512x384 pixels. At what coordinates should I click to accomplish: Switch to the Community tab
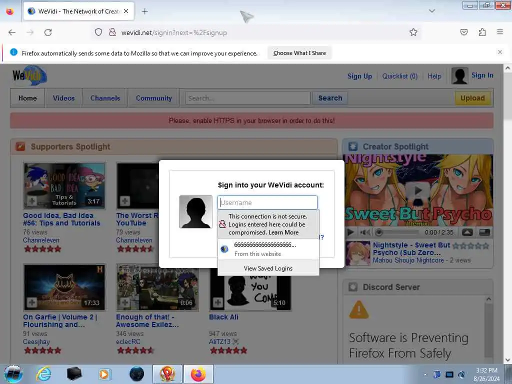[154, 98]
